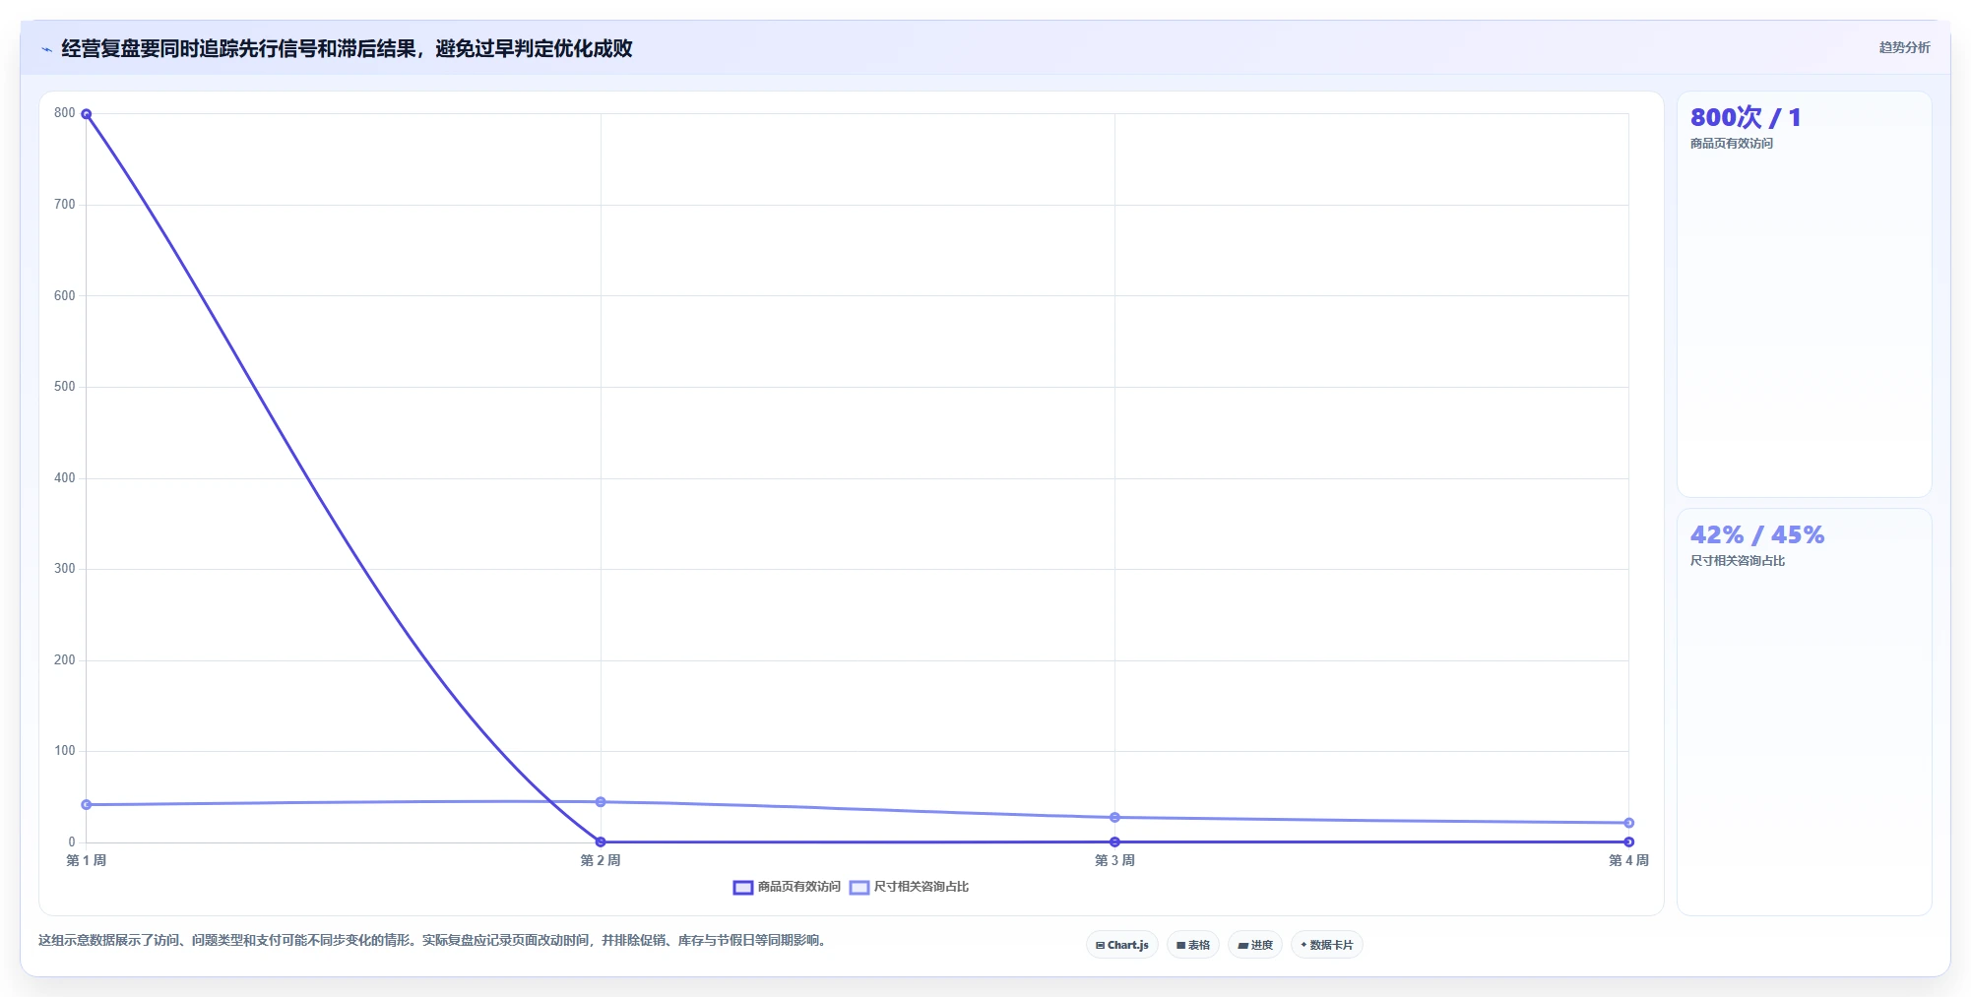Click the 进度 tag chip
This screenshot has height=997, width=1971.
(x=1255, y=945)
